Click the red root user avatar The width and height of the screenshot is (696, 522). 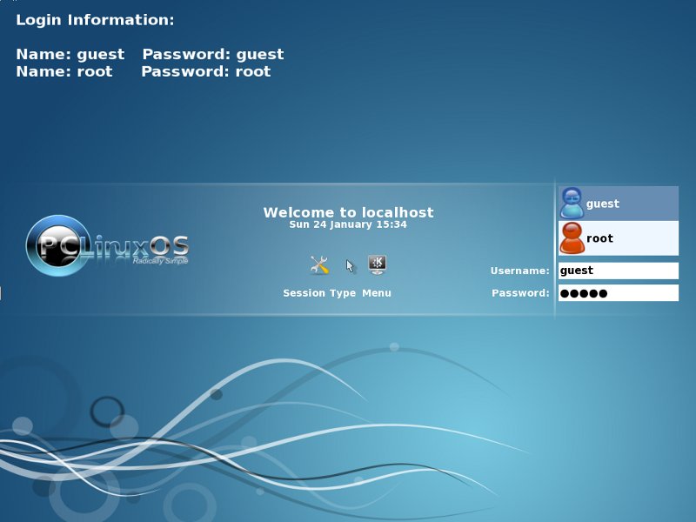572,238
